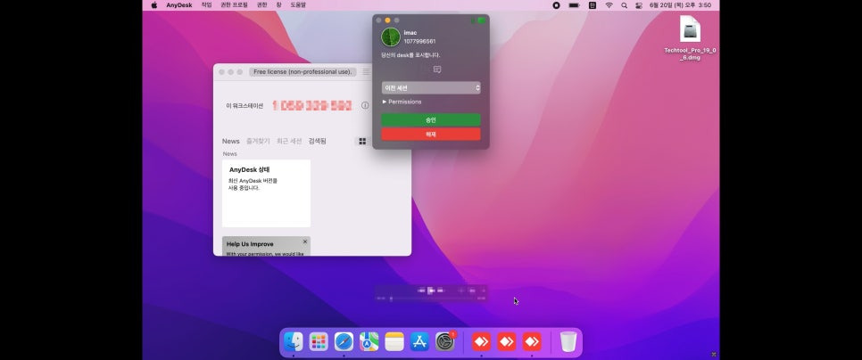Click the red 해제 dismiss button
This screenshot has width=862, height=360.
click(x=431, y=134)
